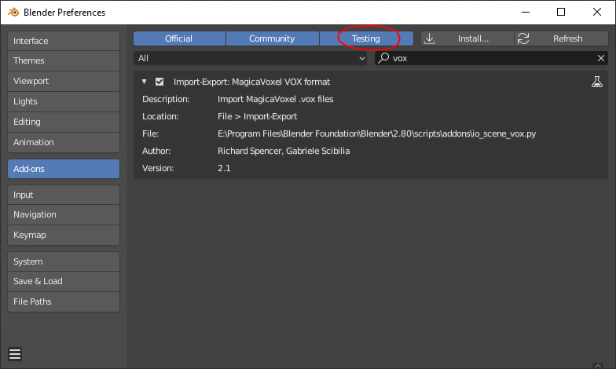Click the magnifier icon in search field

(x=383, y=58)
